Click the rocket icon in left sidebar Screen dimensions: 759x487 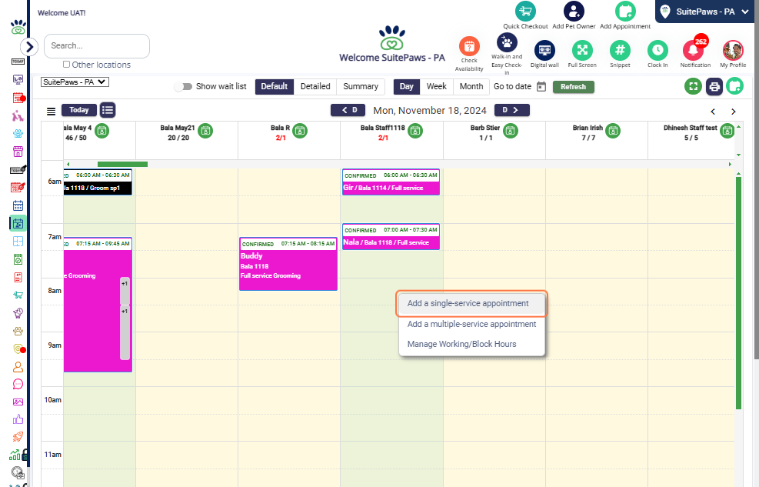tap(18, 437)
